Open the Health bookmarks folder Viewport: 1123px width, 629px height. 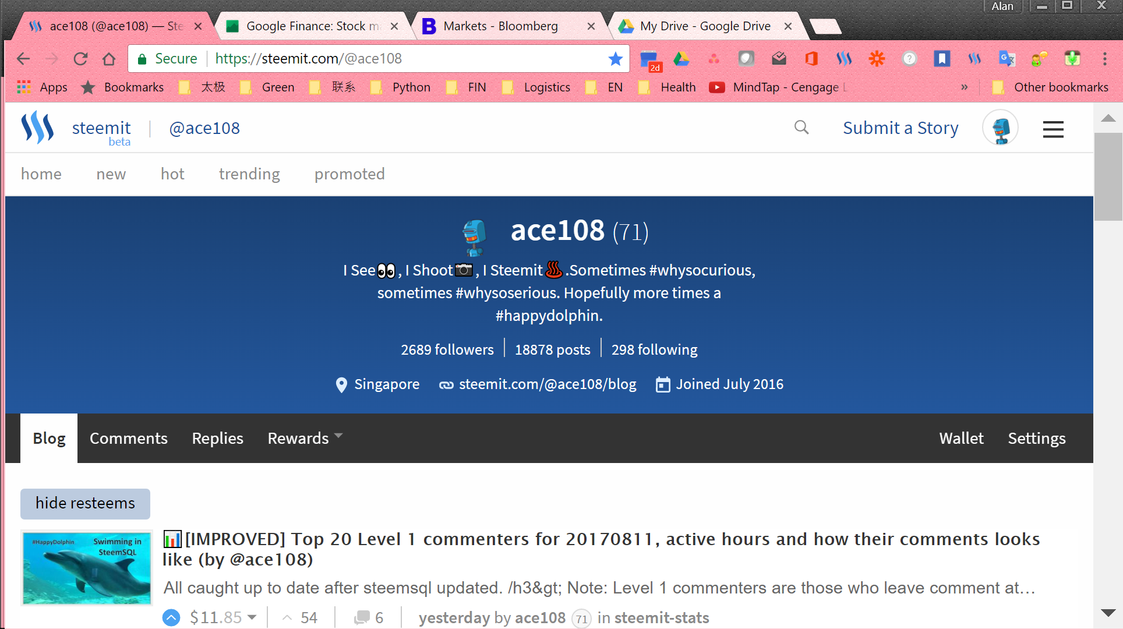[668, 87]
